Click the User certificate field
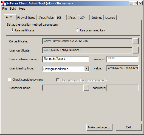This screenshot has height=135, width=144. click(87, 50)
